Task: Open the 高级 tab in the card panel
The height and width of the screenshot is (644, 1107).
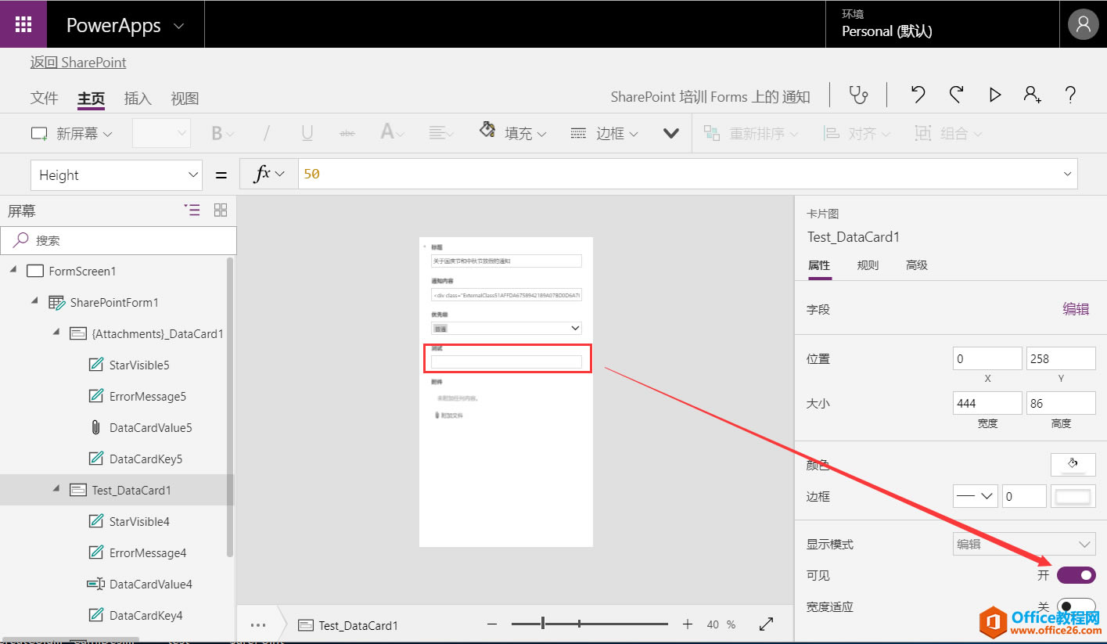Action: coord(915,265)
